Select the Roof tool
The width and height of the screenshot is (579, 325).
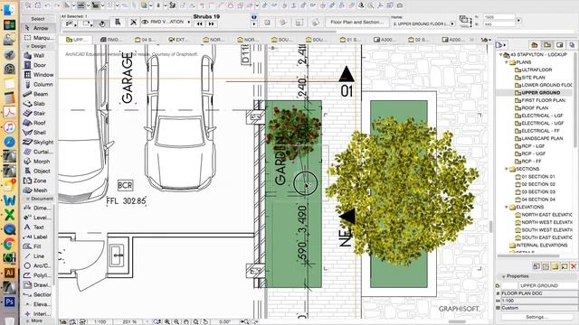pyautogui.click(x=38, y=123)
